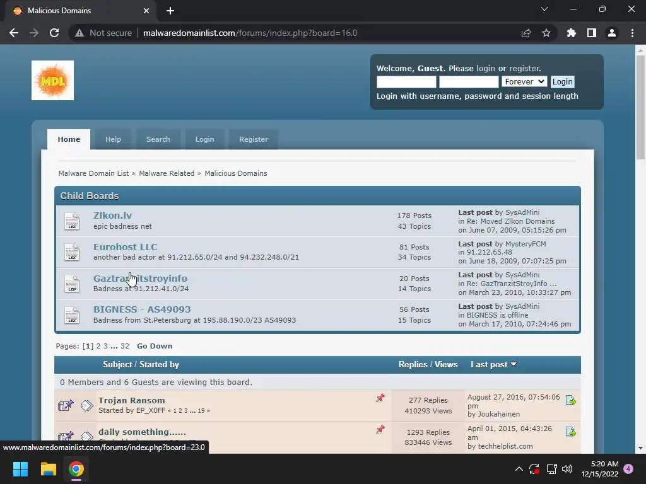The height and width of the screenshot is (484, 646).
Task: Open the Gaztranzitstroyinfo board
Action: click(140, 278)
